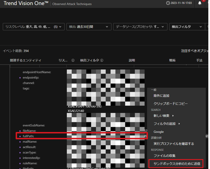Open the リスクレベル dropdown filter
Image resolution: width=210 pixels, height=169 pixels.
coord(34,27)
